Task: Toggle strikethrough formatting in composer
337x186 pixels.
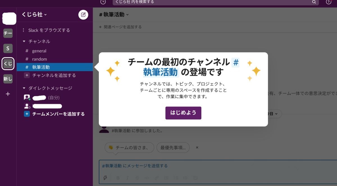Action: coord(137,178)
